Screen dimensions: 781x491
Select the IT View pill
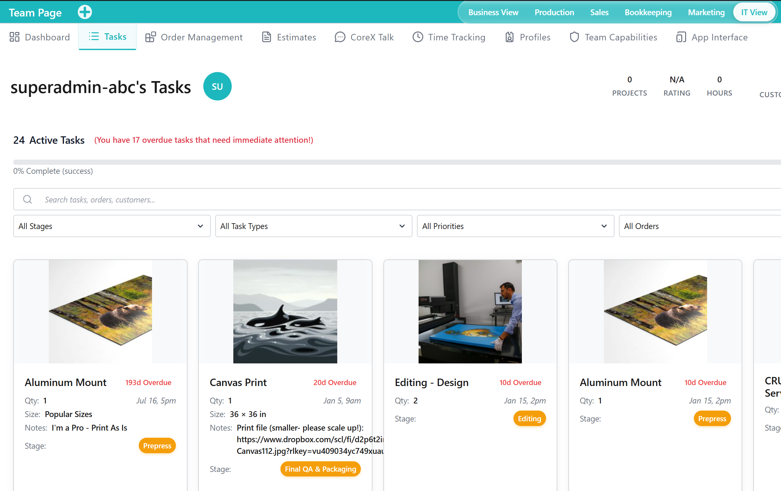[754, 12]
